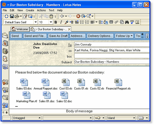Click the Go Back arrow
Image resolution: width=154 pixels, height=125 pixels.
[x=62, y=16]
